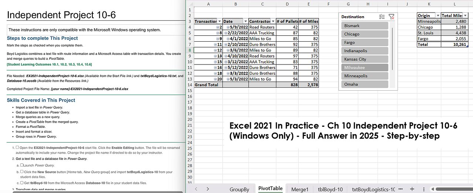Select the PivotTable sheet tab
Viewport: 473px width, 193px height.
pos(270,189)
